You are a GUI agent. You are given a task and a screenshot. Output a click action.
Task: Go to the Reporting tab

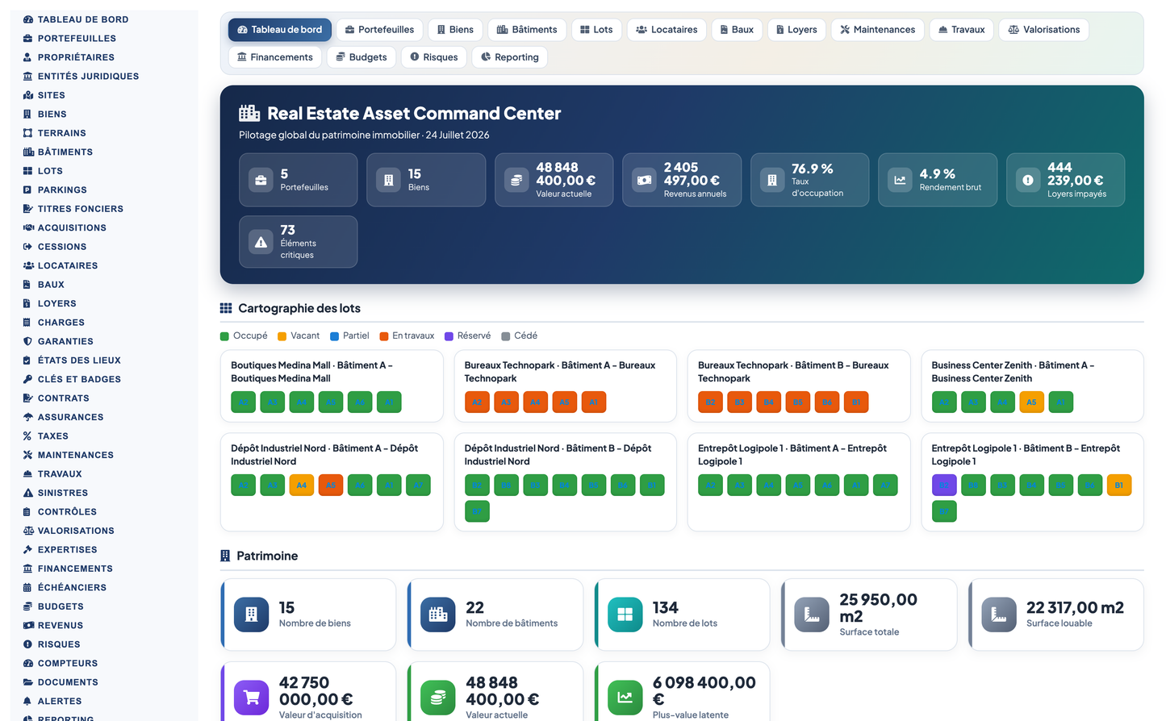tap(510, 57)
